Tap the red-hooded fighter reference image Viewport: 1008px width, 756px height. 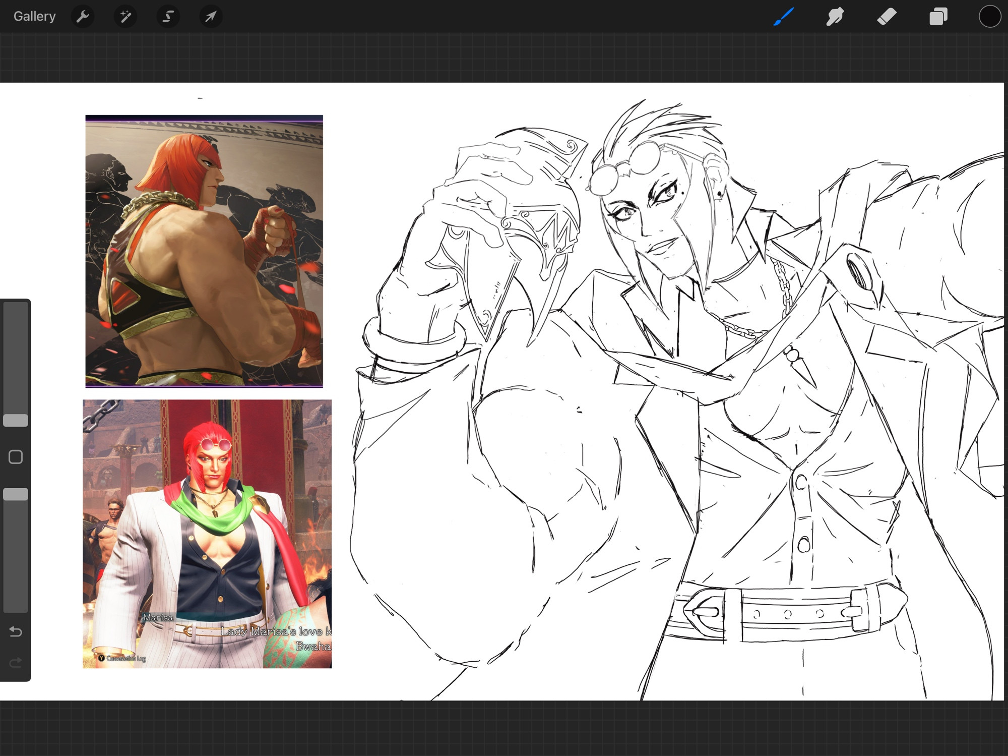(204, 251)
